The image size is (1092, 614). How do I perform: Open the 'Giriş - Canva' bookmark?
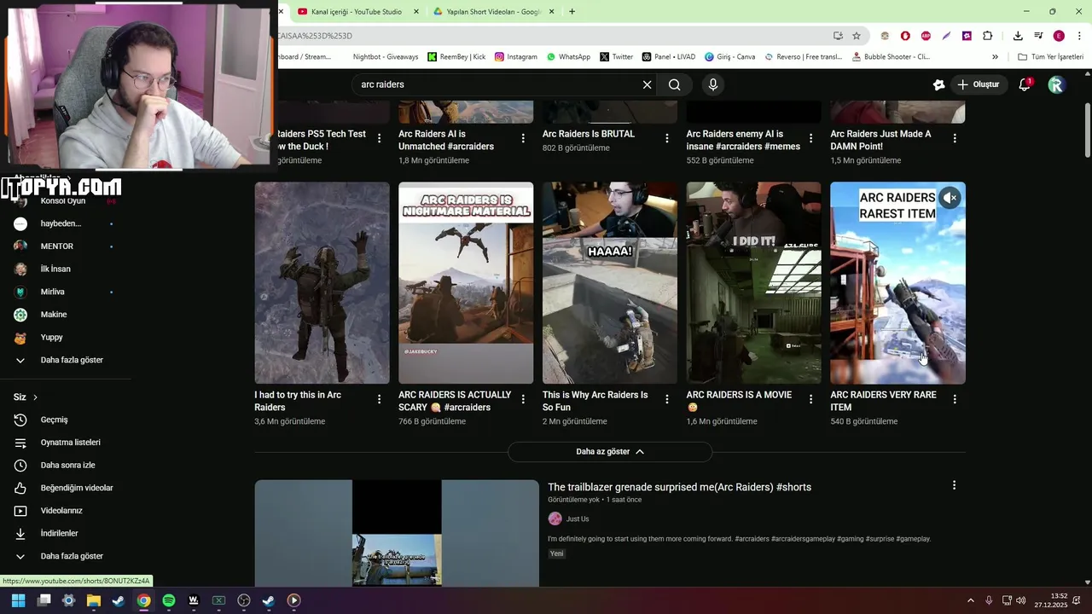pyautogui.click(x=729, y=57)
